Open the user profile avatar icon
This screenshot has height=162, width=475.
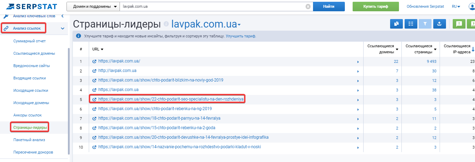coord(471,6)
